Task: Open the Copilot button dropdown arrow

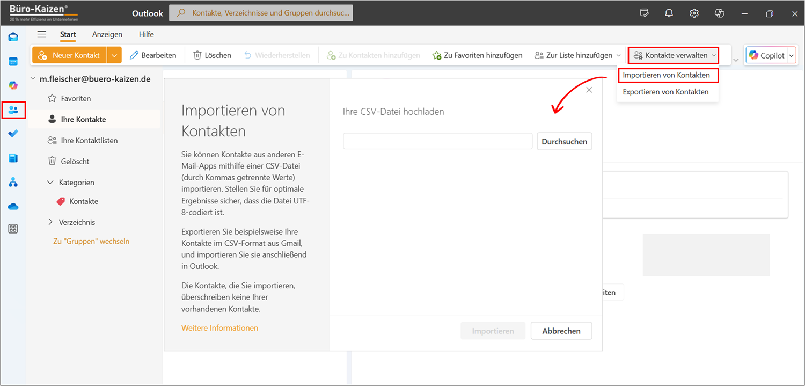Action: click(791, 55)
